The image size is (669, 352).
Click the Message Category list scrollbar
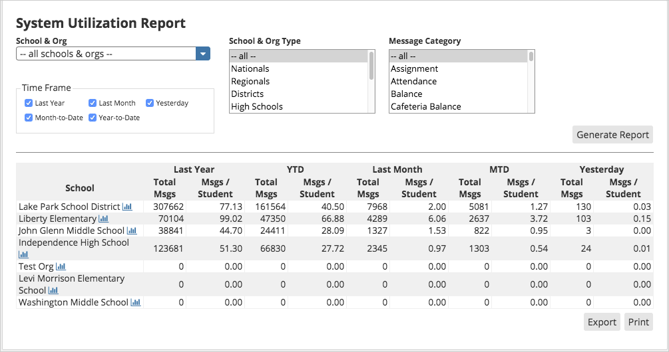(531, 80)
